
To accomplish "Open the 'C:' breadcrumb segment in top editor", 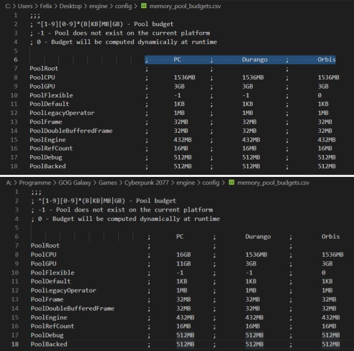I will click(8, 6).
